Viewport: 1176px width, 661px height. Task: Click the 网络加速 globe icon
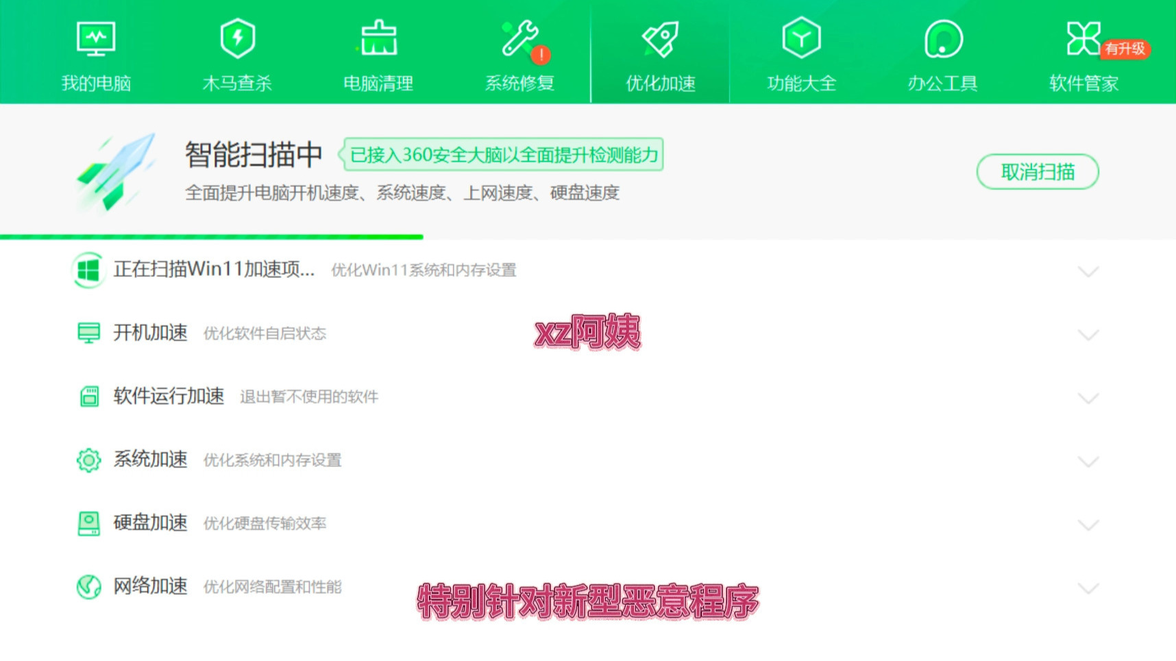[88, 586]
